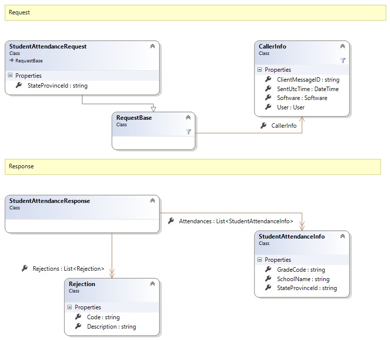Collapse the CallerInfo class shape chevron
This screenshot has width=390, height=340.
click(342, 47)
